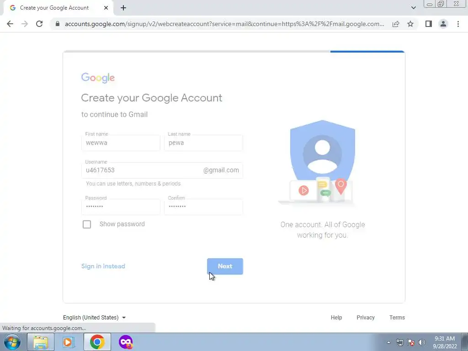Screen dimensions: 468x351
Task: Minimize the Chrome window
Action: pyautogui.click(x=430, y=4)
